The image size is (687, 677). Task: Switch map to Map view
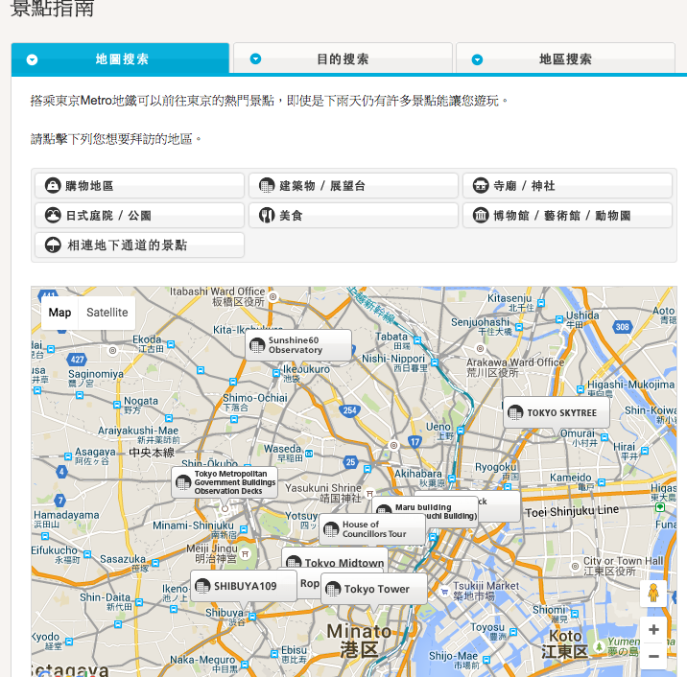coord(59,313)
